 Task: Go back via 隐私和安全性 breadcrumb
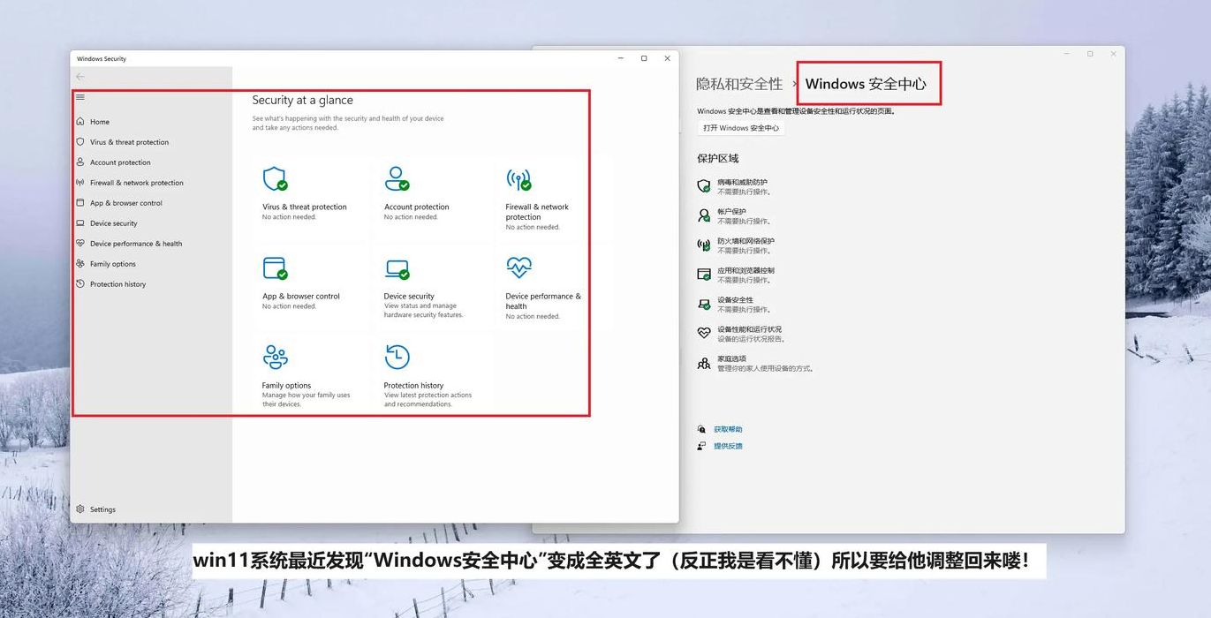coord(739,84)
